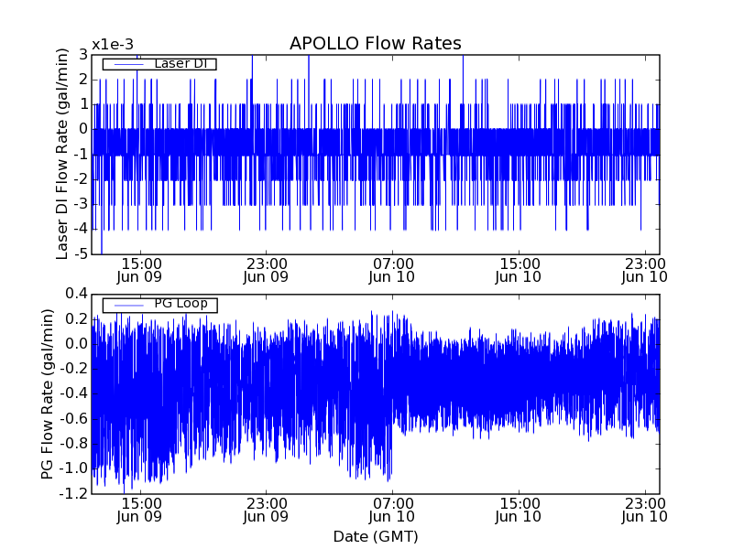Click '23:00 Jun 09' tick under Laser DI chart

266,270
